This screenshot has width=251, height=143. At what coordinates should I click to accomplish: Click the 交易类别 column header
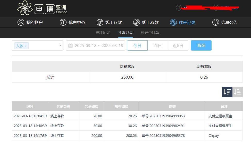(x=63, y=106)
